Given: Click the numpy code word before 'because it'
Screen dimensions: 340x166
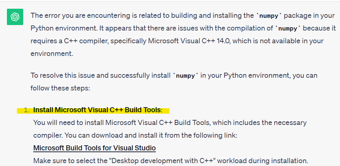Looking at the screenshot, I should (288, 28).
